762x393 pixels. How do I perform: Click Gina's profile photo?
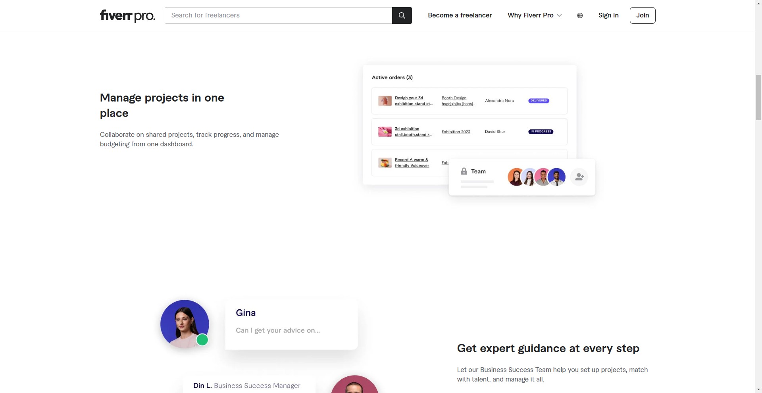point(185,324)
